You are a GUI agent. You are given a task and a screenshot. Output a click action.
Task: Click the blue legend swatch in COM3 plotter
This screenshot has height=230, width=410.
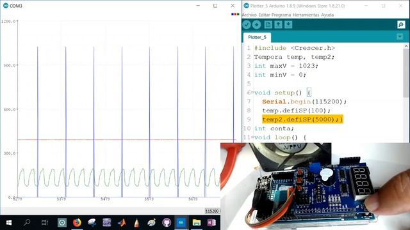pos(232,14)
